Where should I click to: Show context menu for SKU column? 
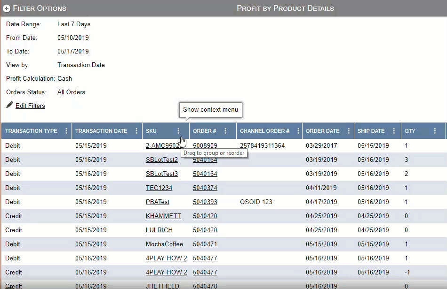pyautogui.click(x=178, y=131)
